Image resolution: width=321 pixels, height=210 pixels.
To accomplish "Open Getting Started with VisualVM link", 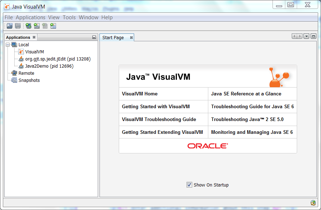I will (156, 107).
